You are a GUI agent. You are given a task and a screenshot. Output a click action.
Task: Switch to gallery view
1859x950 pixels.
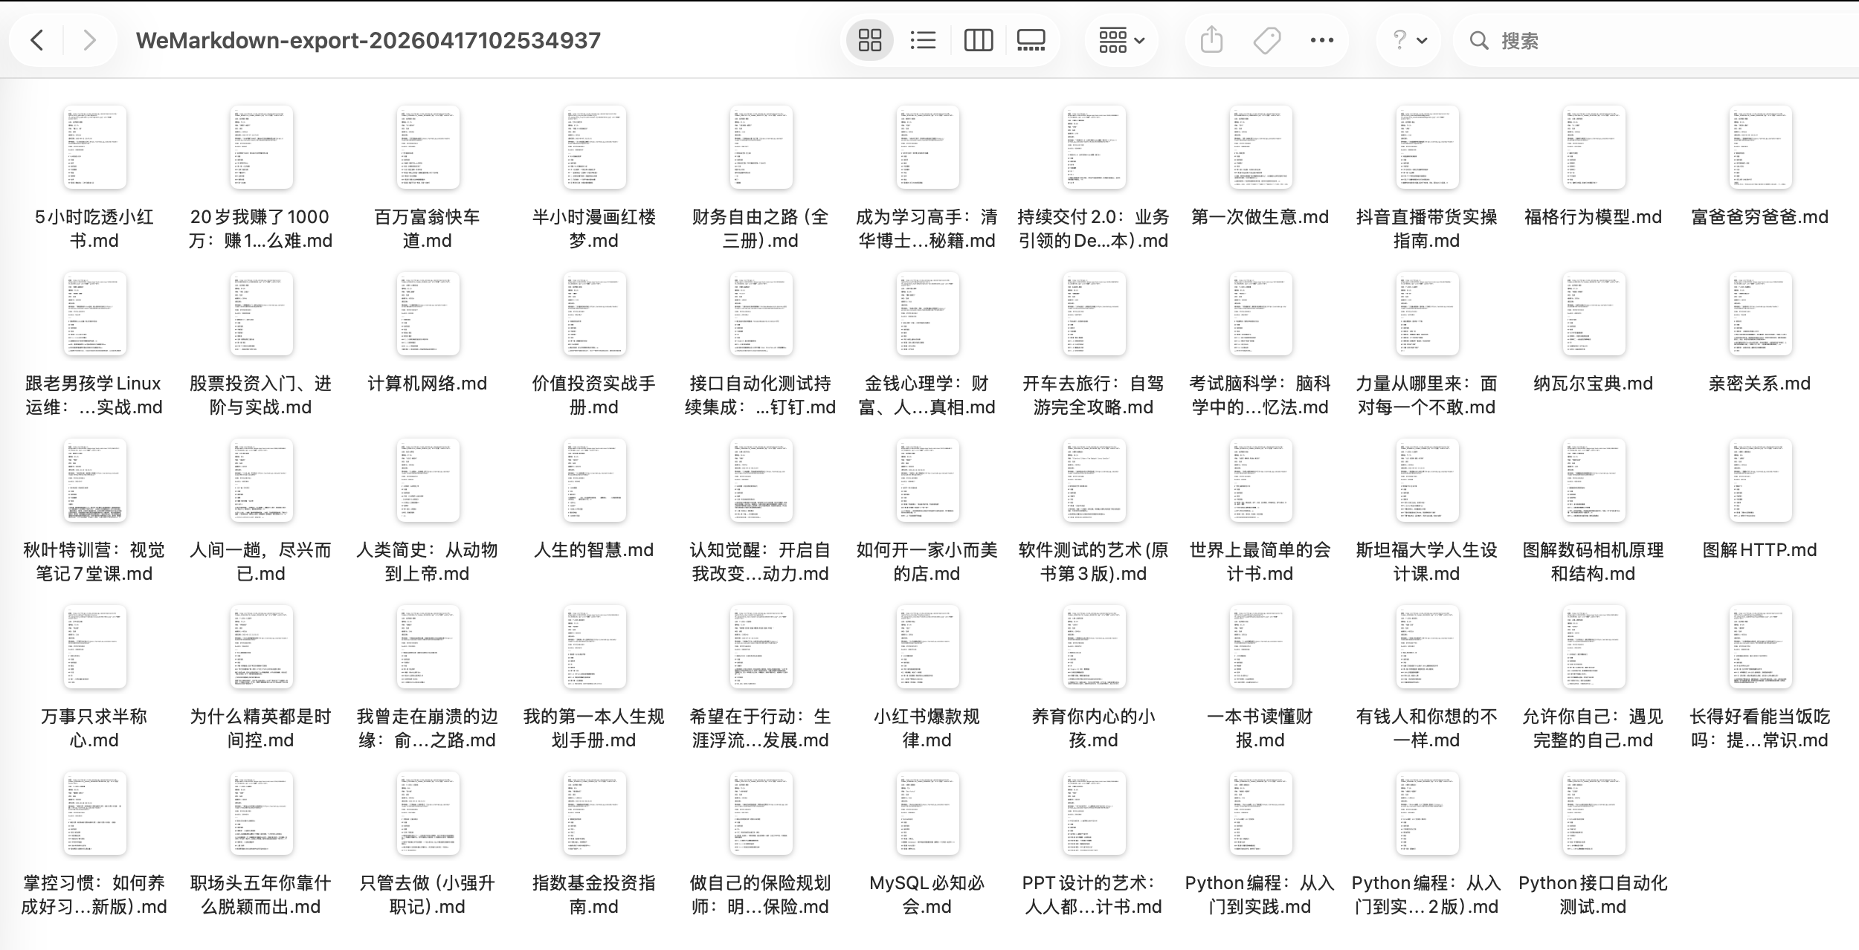tap(1031, 40)
